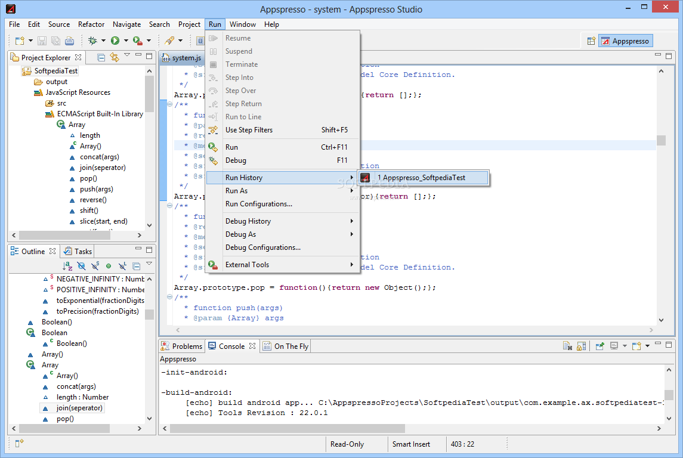Click the Search flashlight toolbar icon

coord(169,41)
